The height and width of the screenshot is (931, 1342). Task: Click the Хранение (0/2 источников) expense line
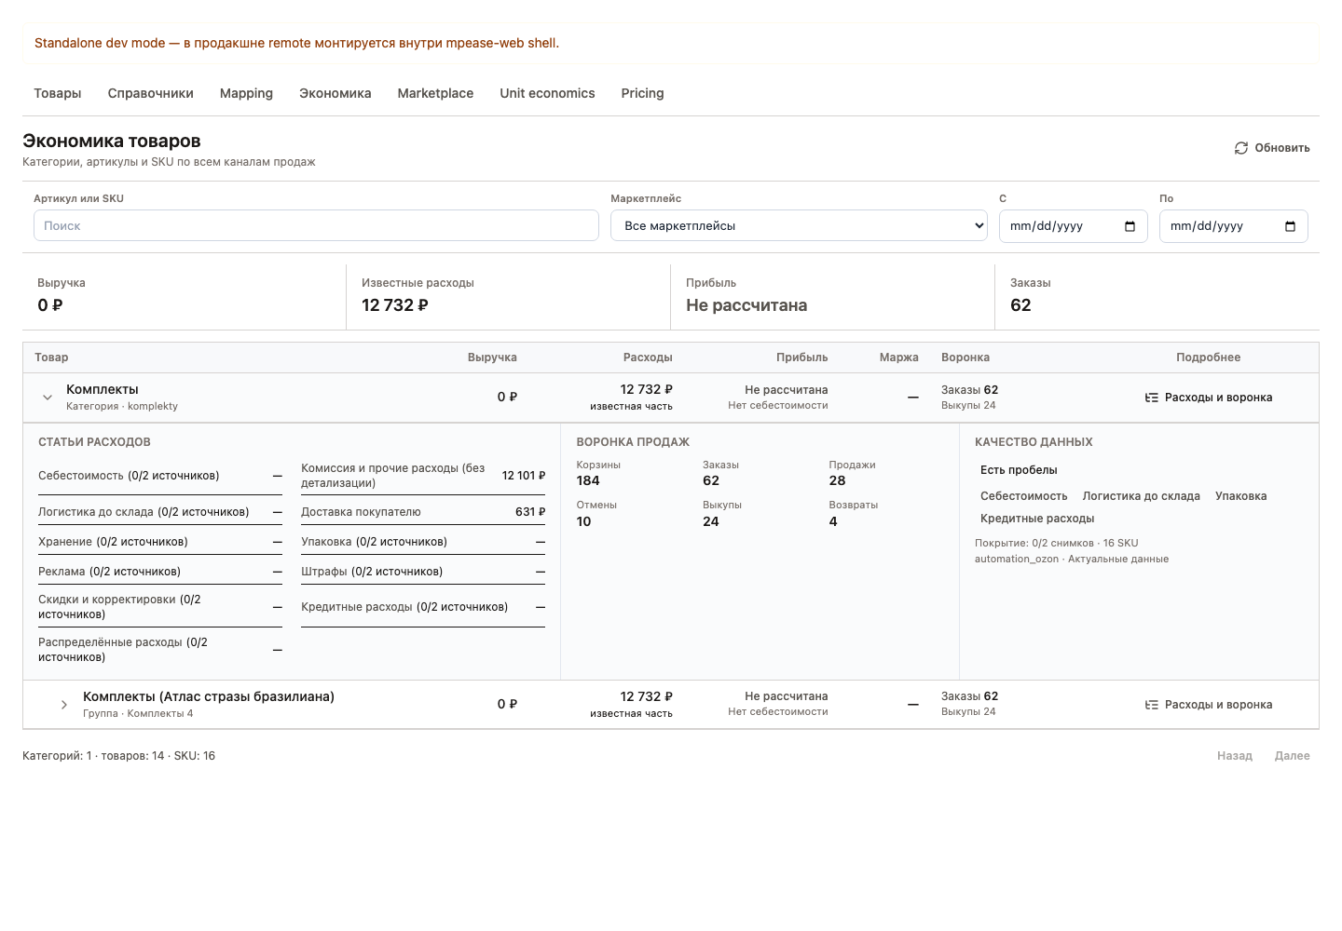click(160, 542)
